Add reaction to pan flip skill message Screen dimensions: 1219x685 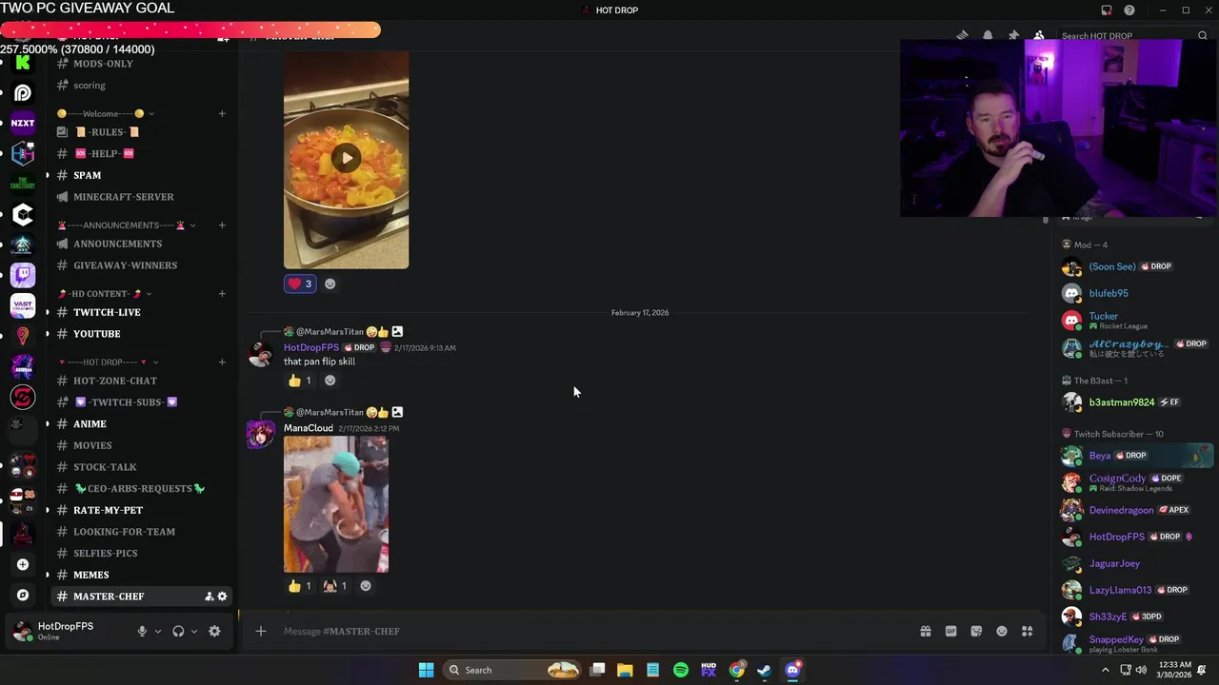[330, 381]
